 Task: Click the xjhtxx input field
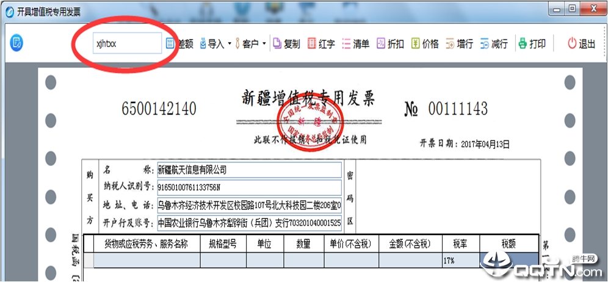pyautogui.click(x=127, y=43)
